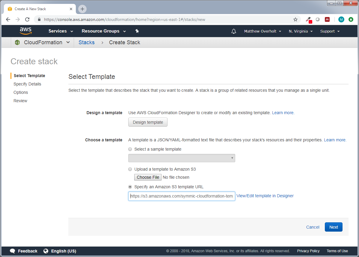Click Learn more beside Design a template

click(283, 113)
